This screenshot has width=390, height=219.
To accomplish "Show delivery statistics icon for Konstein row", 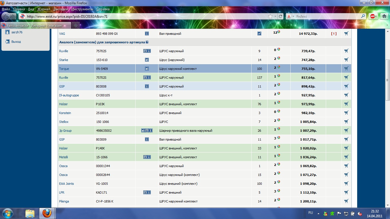I will point(279,111).
